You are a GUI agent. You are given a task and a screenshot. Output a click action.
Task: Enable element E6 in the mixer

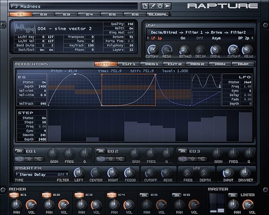[x=177, y=195]
